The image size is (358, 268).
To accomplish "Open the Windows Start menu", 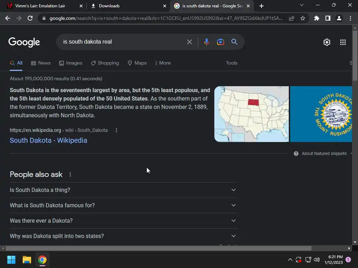I will point(11,260).
